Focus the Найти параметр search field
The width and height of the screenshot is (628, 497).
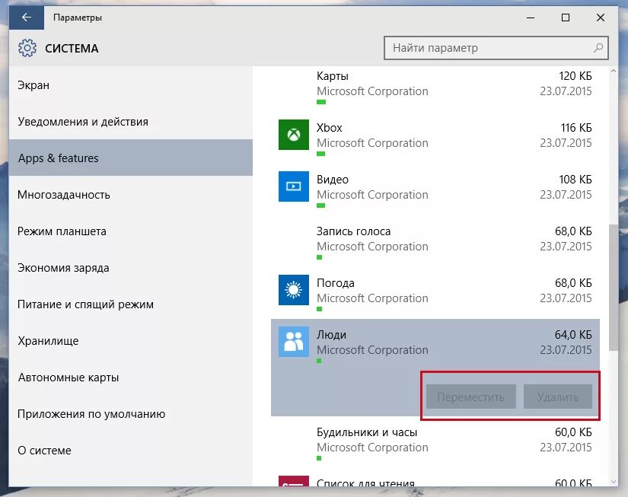pyautogui.click(x=496, y=48)
